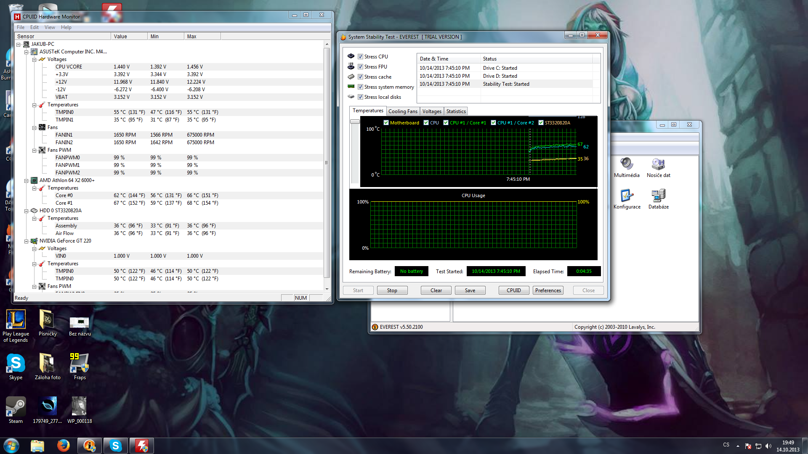The image size is (808, 454).
Task: Collapse ASUSTeK Computer INC. node
Action: [x=27, y=52]
